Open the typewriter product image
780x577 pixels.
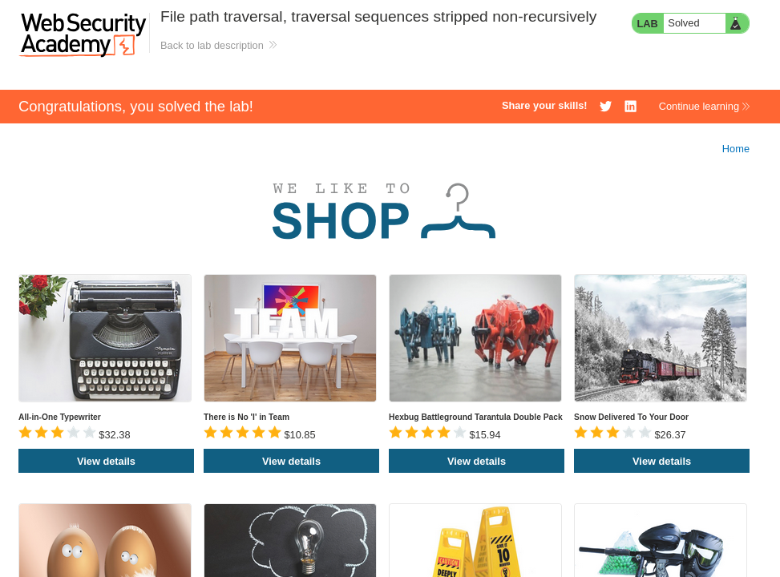(x=105, y=338)
